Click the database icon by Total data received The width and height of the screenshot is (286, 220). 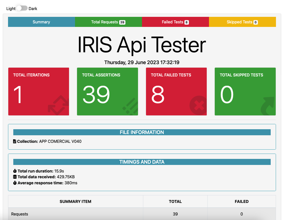point(15,177)
